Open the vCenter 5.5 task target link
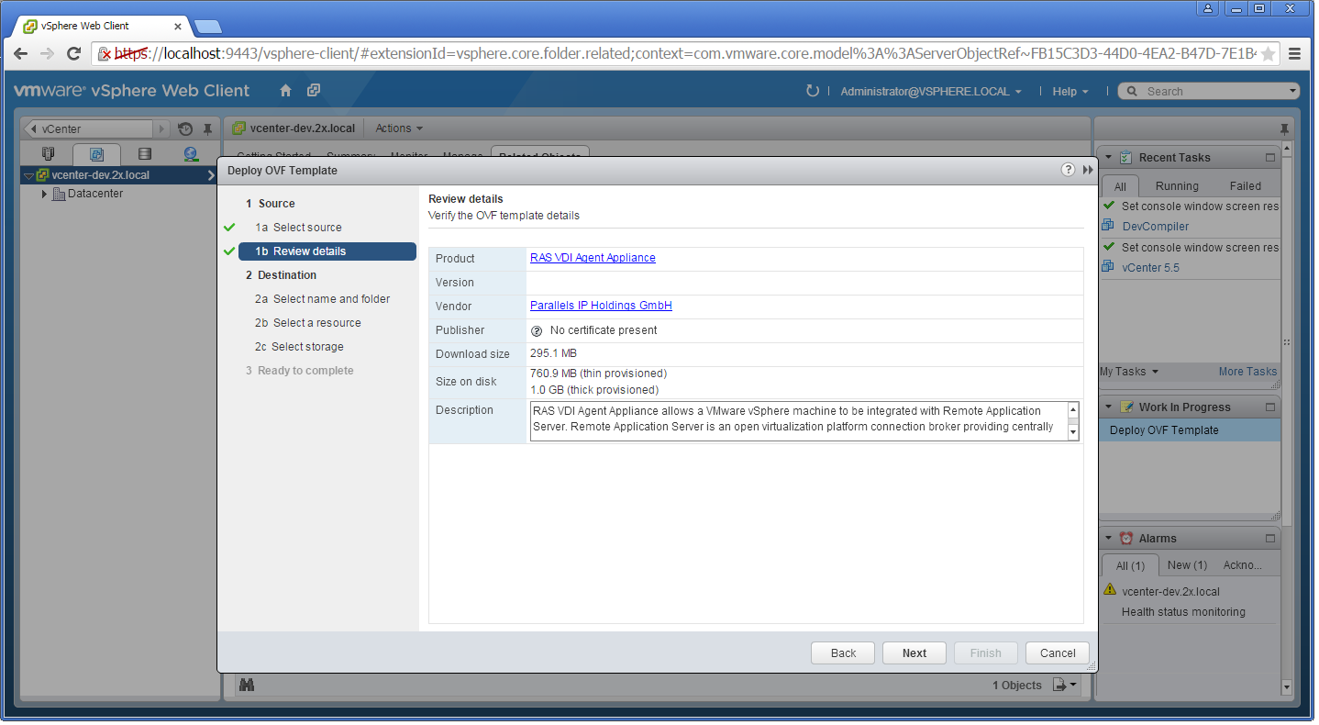This screenshot has height=725, width=1319. [x=1150, y=268]
